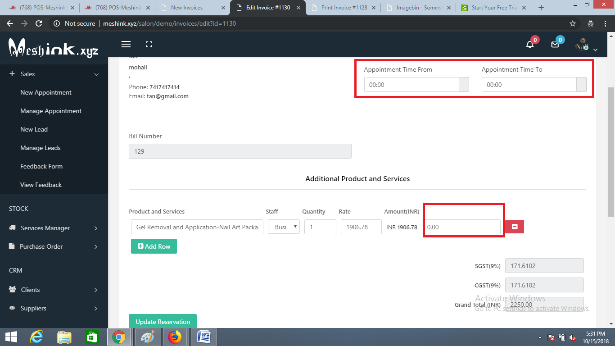Click the Product and Services field

pyautogui.click(x=197, y=227)
